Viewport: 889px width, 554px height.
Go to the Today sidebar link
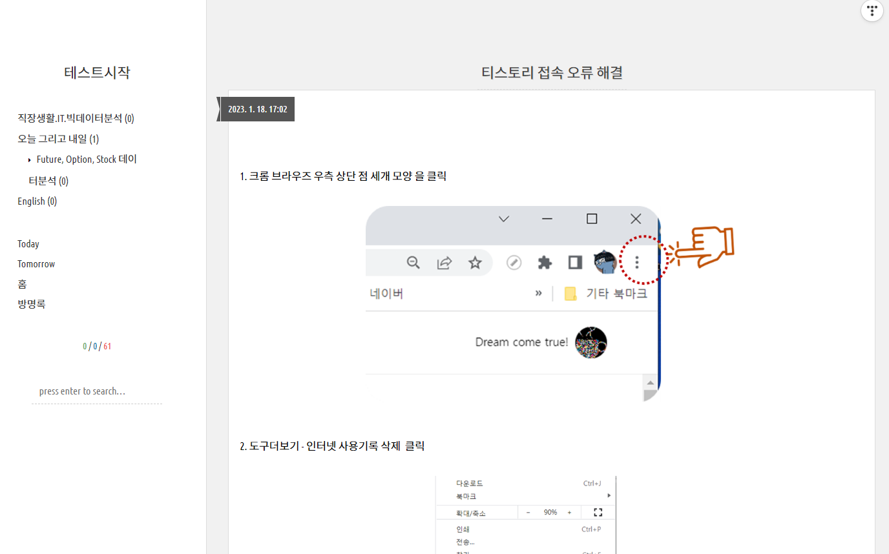[28, 244]
